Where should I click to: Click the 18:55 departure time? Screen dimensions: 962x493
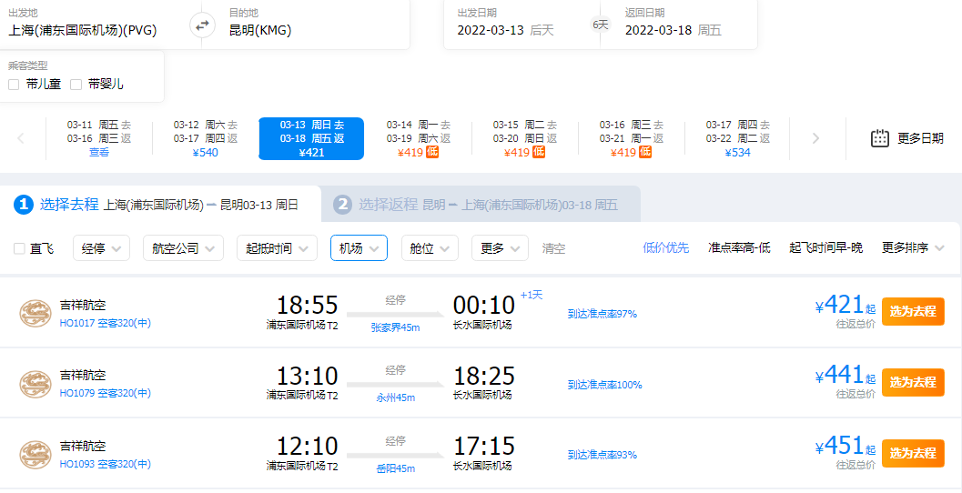308,306
